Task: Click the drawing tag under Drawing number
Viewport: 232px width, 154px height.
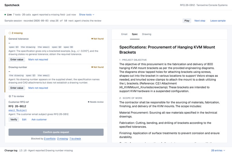Action: click(x=16, y=75)
